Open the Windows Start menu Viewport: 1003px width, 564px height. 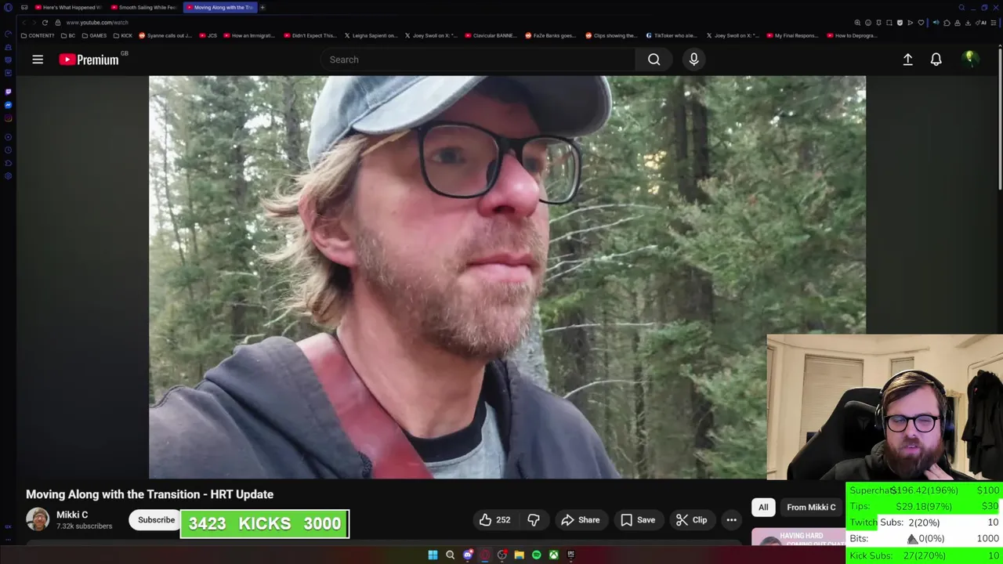tap(433, 555)
